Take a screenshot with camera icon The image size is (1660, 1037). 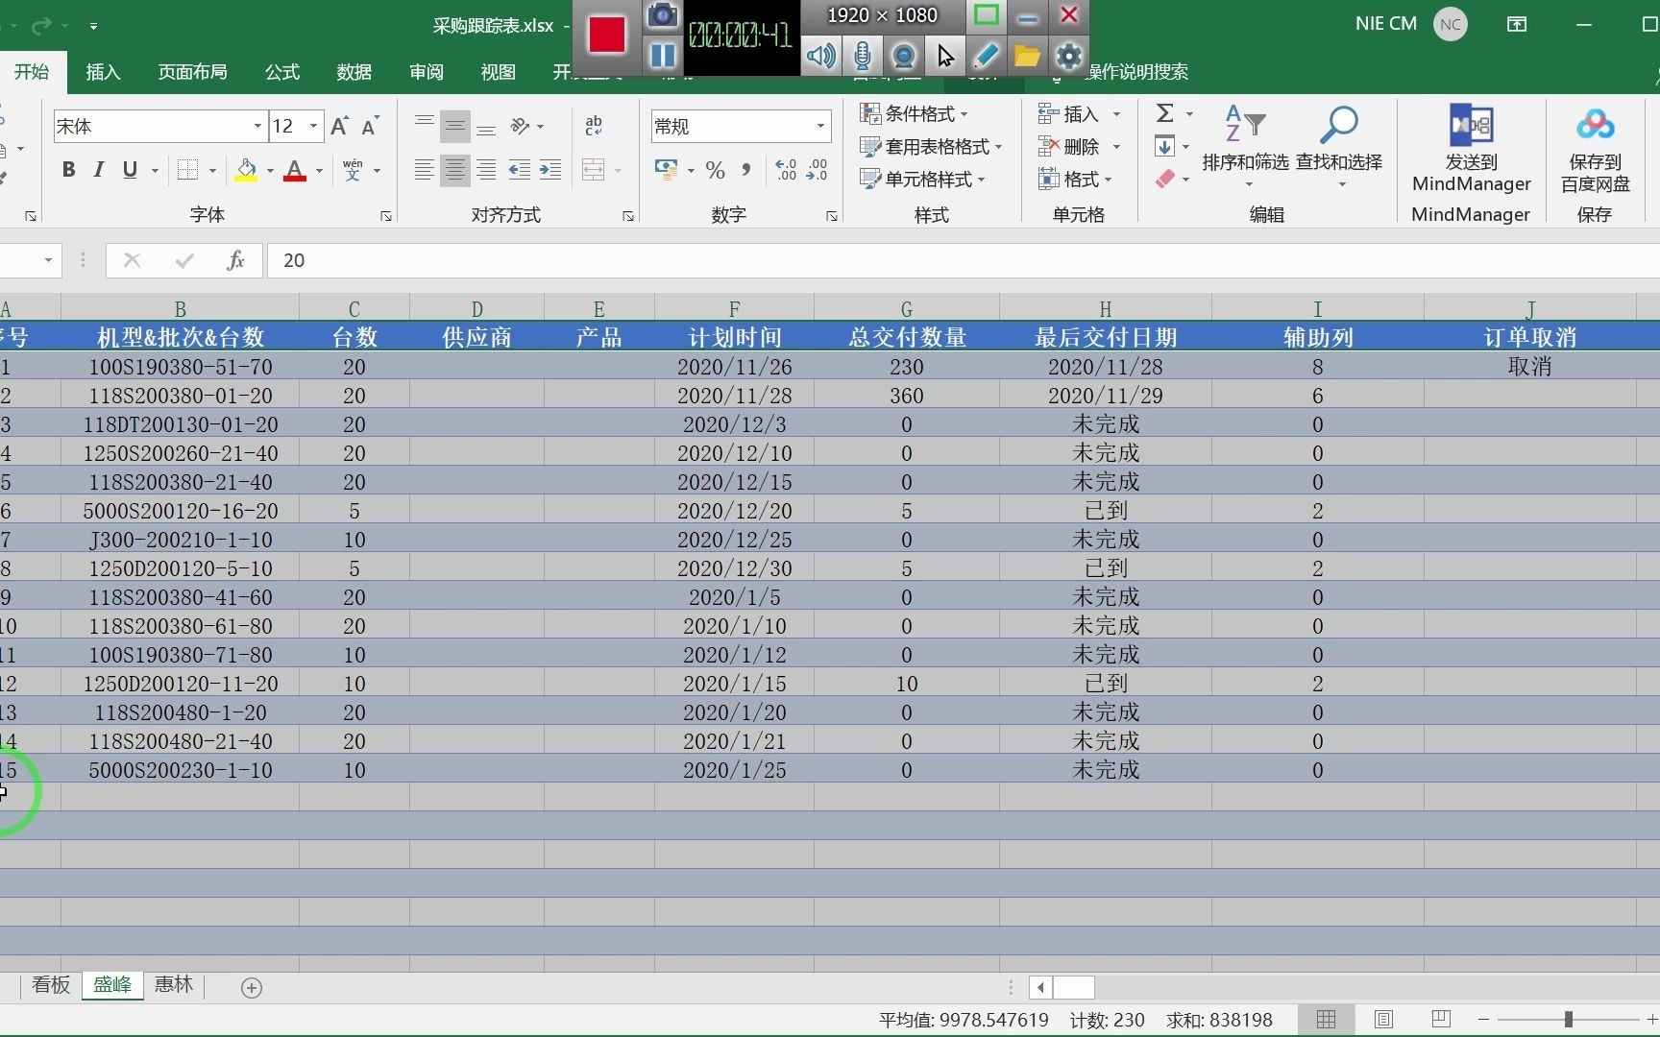[x=662, y=15]
